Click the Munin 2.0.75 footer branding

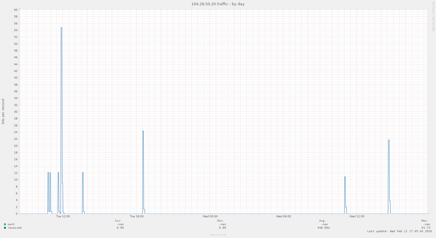pos(218,235)
